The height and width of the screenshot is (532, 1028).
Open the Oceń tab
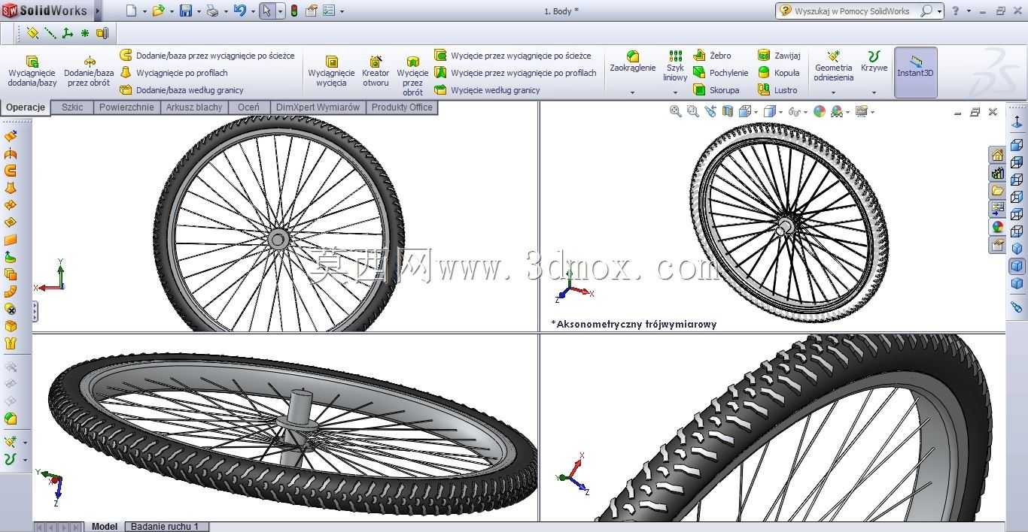click(x=248, y=107)
